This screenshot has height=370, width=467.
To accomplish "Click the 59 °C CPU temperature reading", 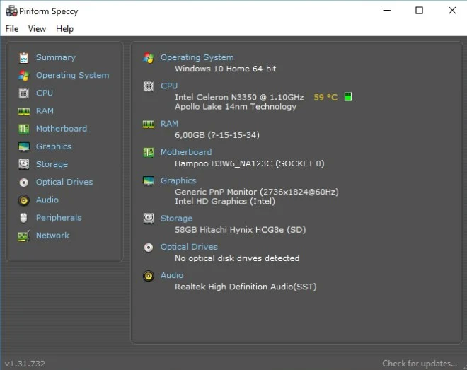I will [x=325, y=97].
